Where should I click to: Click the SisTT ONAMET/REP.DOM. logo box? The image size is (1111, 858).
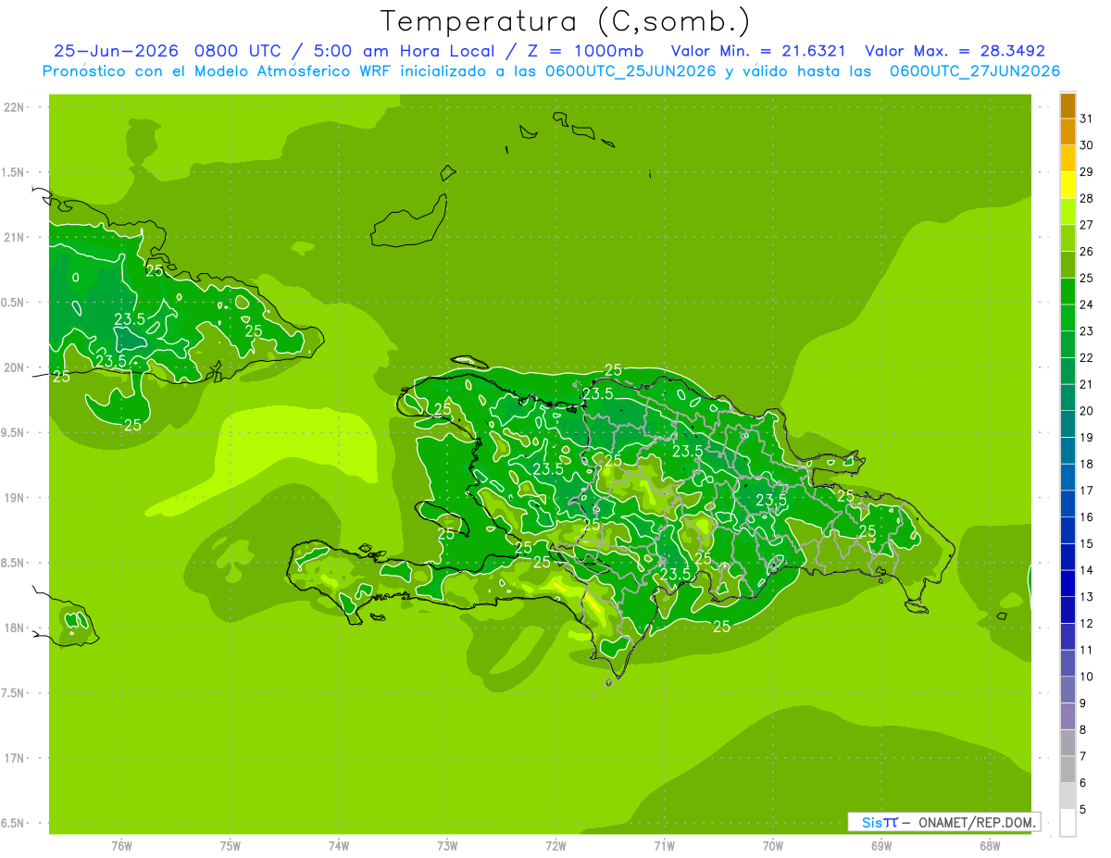click(943, 822)
